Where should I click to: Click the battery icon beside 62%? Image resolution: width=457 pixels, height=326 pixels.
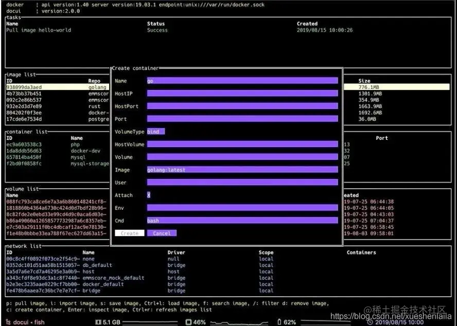pos(279,322)
